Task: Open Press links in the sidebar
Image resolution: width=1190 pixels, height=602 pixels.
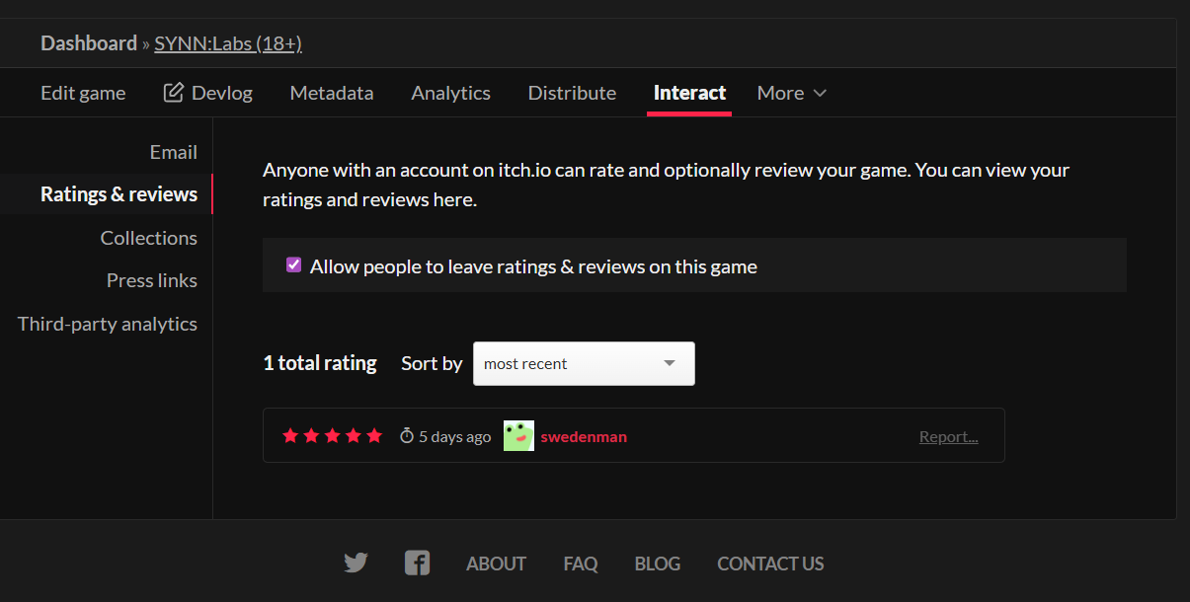Action: [x=152, y=280]
